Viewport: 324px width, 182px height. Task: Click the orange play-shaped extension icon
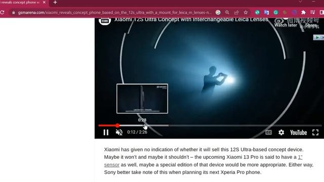click(x=285, y=12)
